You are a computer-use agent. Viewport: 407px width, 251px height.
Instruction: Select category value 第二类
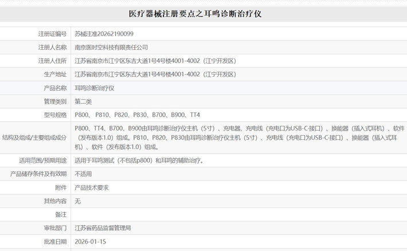point(83,101)
